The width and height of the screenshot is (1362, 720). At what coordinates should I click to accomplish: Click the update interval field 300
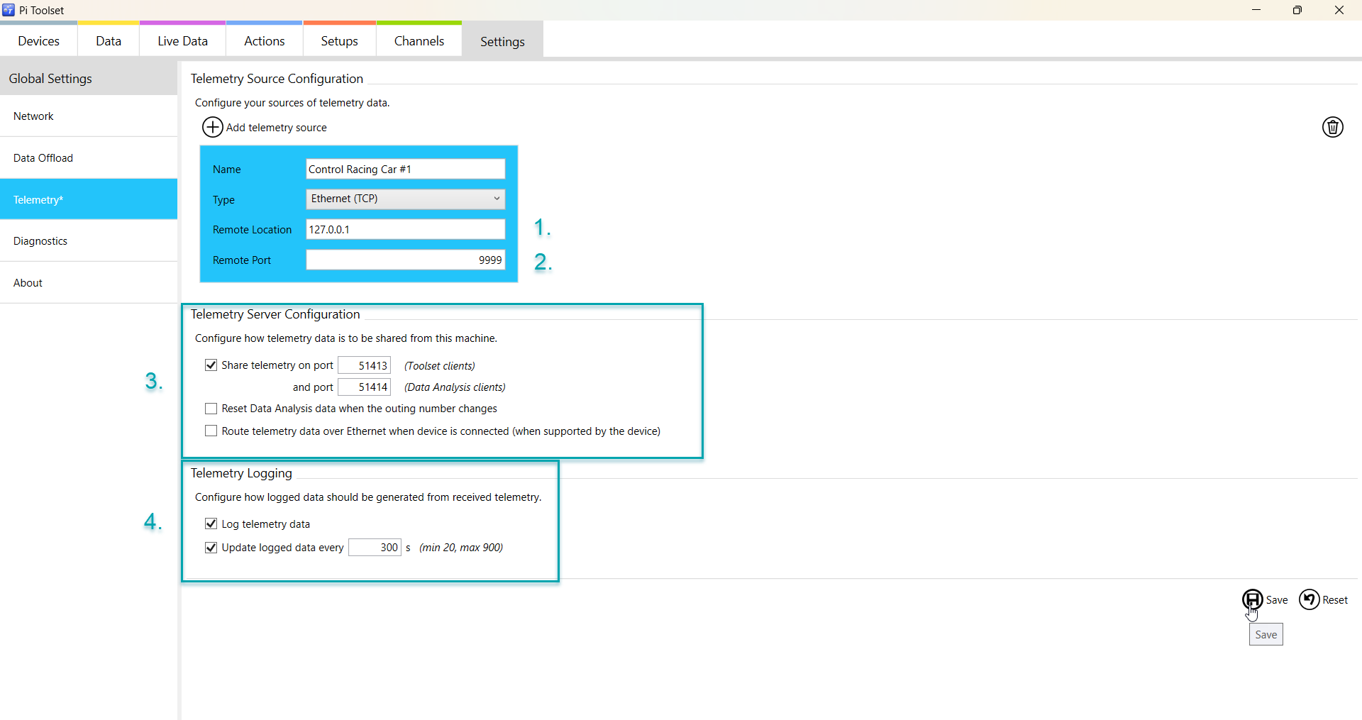[375, 547]
